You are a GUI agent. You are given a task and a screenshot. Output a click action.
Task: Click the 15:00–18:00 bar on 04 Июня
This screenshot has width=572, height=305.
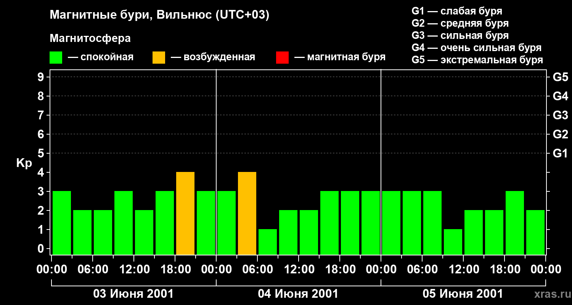point(329,223)
